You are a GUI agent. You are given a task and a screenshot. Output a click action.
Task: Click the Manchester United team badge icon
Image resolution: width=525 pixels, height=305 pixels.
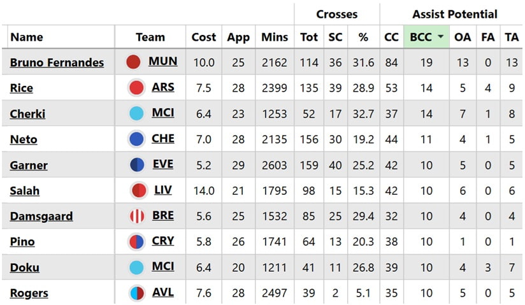133,62
